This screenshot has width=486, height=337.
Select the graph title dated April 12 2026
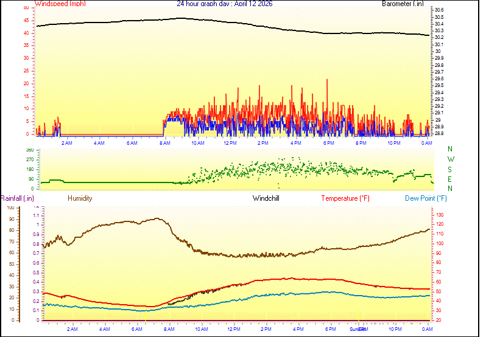(x=225, y=4)
